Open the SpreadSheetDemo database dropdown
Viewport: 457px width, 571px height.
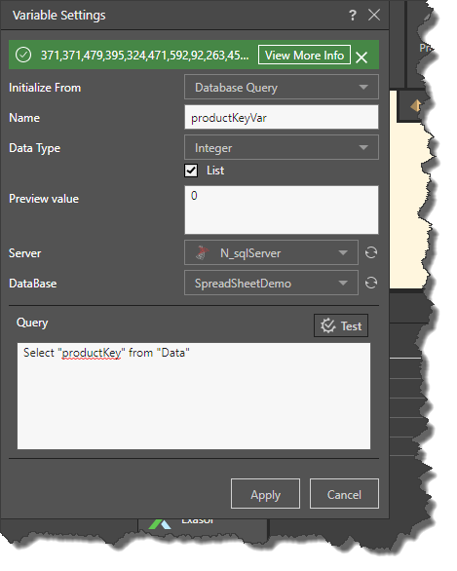pyautogui.click(x=271, y=283)
